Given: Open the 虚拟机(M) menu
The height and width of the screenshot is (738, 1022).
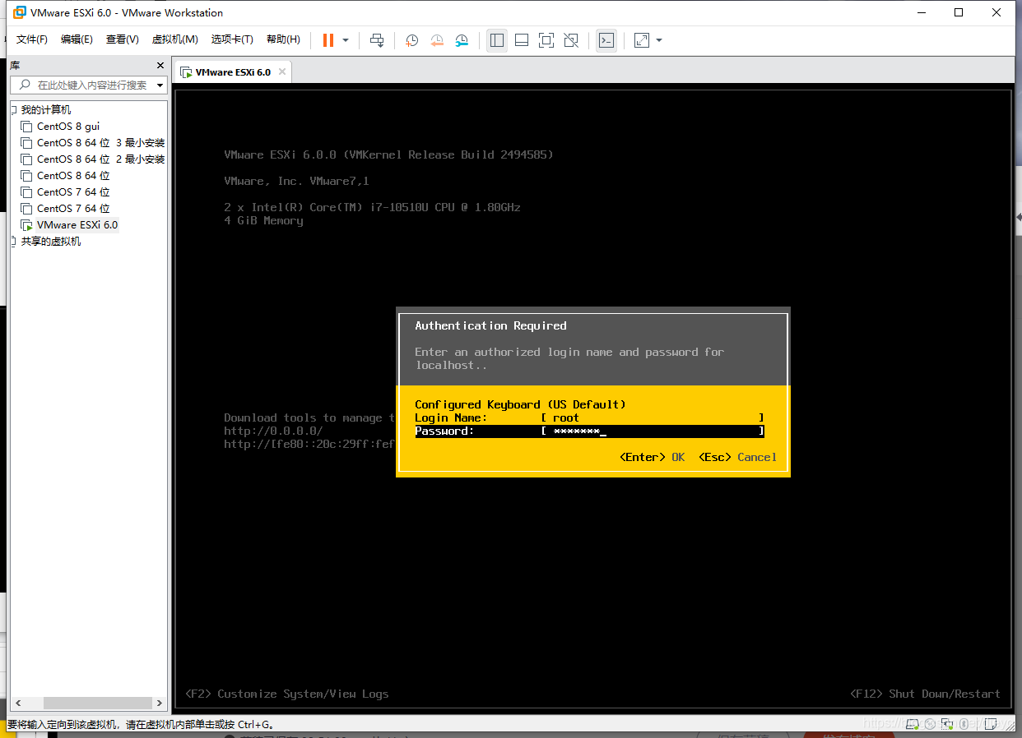Looking at the screenshot, I should click(x=175, y=39).
